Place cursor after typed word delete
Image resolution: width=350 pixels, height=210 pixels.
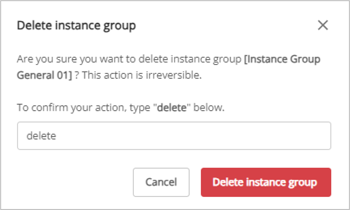point(57,136)
